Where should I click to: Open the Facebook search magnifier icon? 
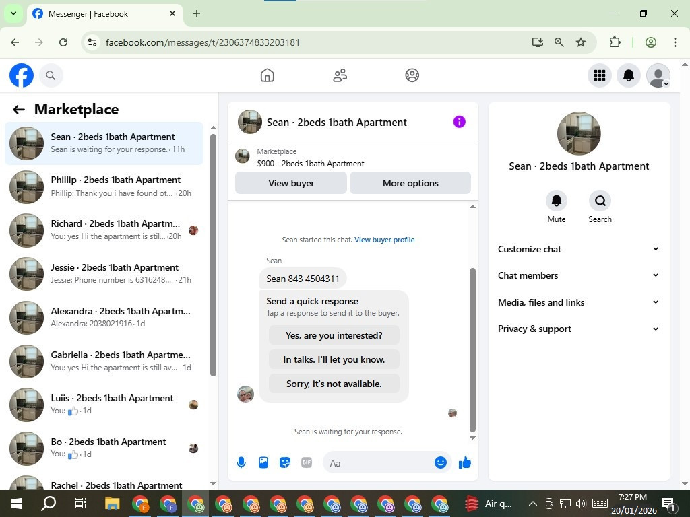pyautogui.click(x=51, y=75)
